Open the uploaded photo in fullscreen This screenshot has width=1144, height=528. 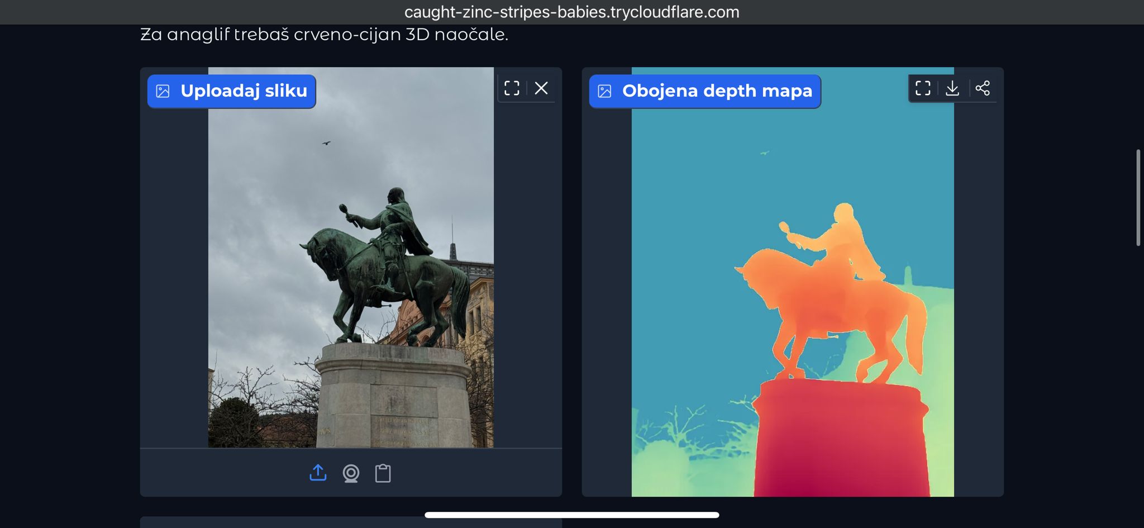(x=512, y=88)
